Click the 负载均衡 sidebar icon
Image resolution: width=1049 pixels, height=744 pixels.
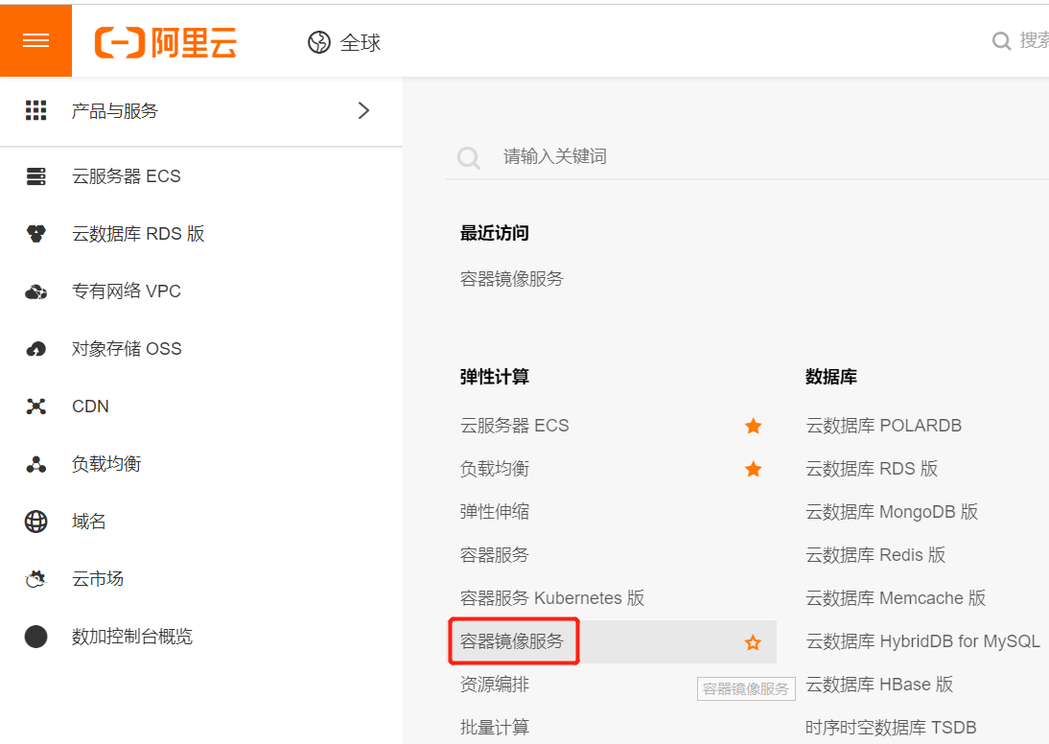click(36, 464)
